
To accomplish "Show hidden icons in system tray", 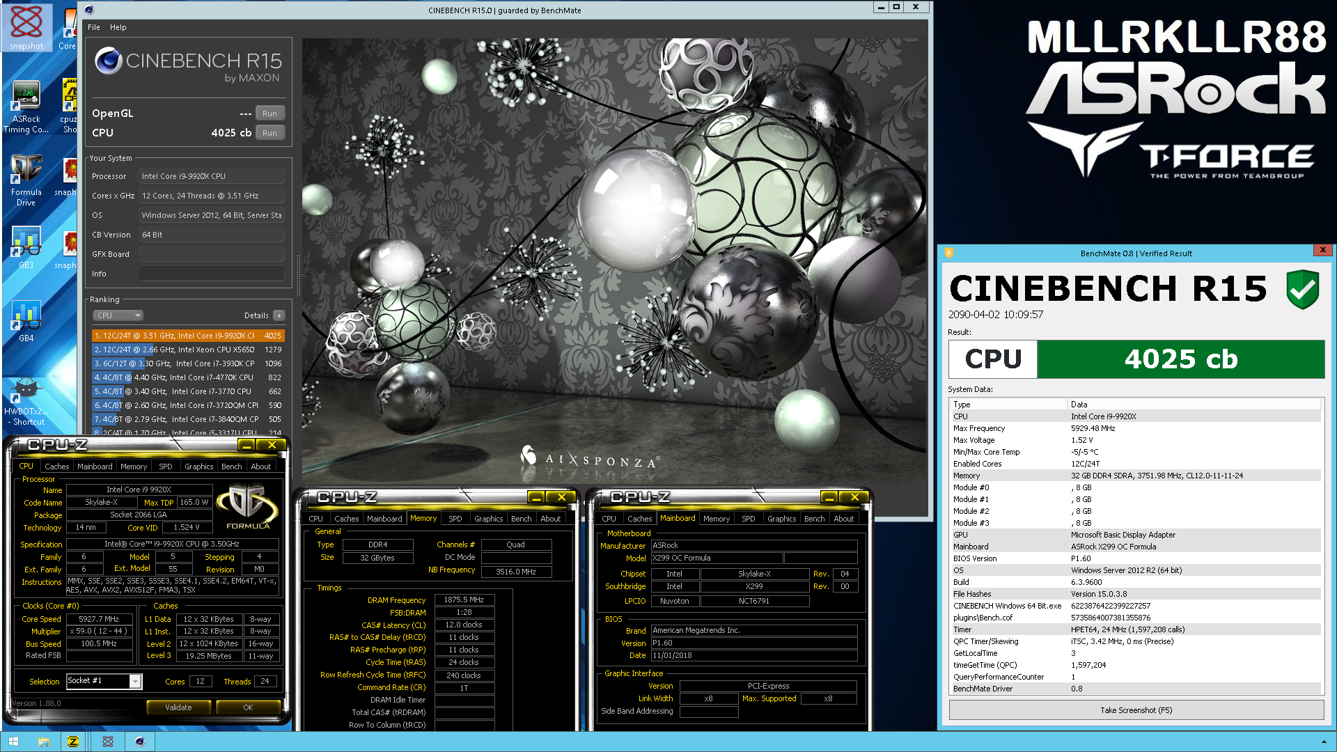I will pos(1324,742).
